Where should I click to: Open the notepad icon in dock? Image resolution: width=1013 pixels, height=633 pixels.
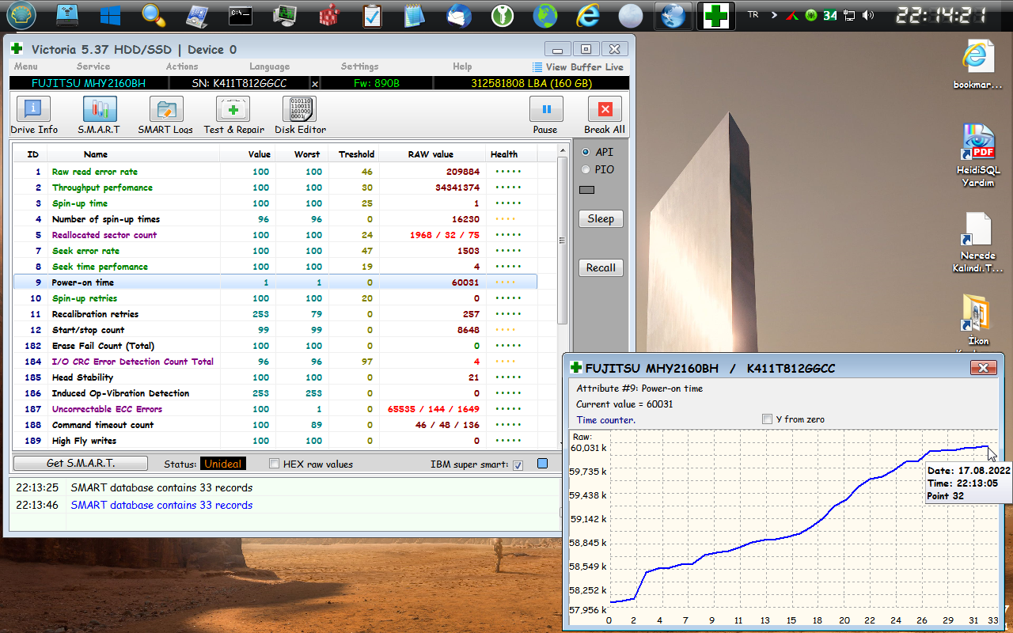click(413, 15)
